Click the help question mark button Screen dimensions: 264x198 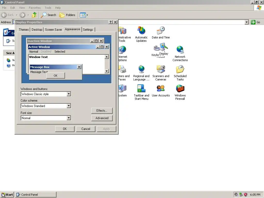[x=111, y=22]
